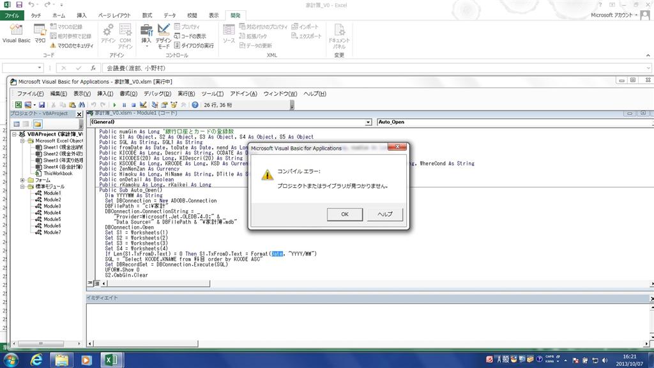654x368 pixels.
Task: Click the ヘルプ button in error dialog
Action: [384, 214]
